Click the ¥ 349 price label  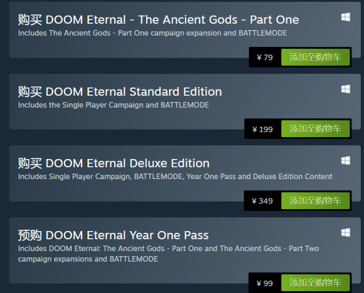click(262, 201)
